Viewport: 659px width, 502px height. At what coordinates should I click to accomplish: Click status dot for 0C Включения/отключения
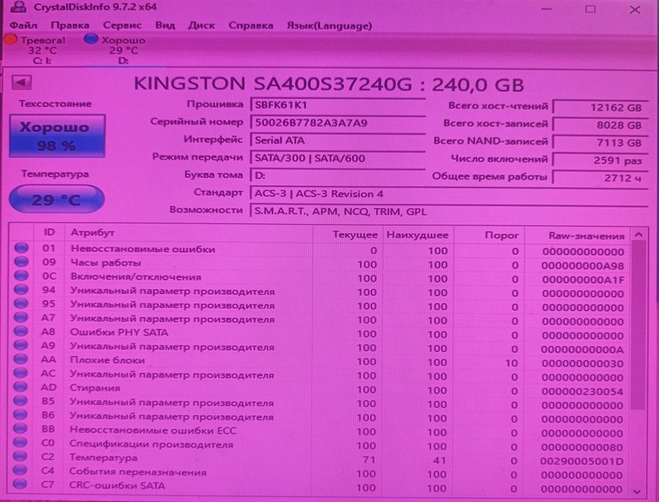(22, 276)
